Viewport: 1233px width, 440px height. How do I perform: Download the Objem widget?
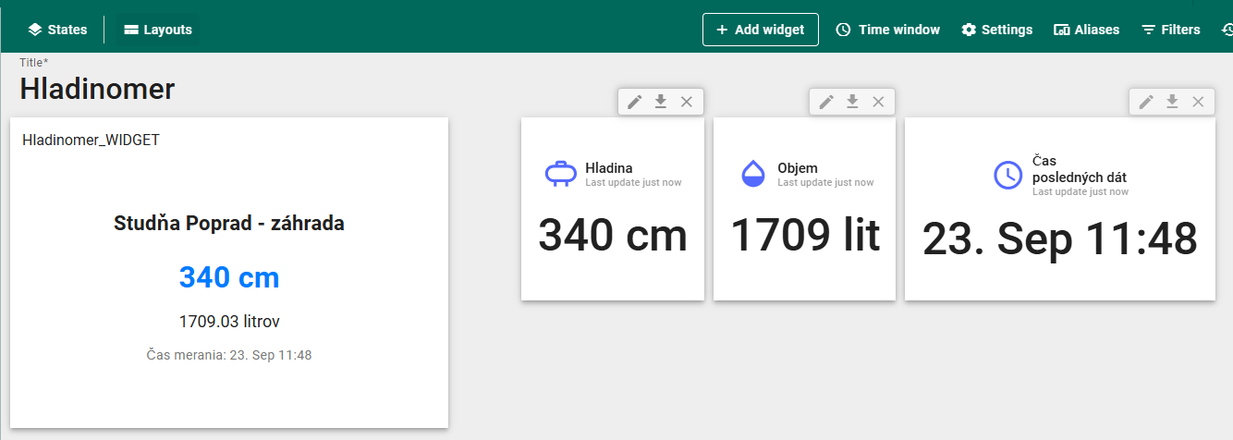852,102
